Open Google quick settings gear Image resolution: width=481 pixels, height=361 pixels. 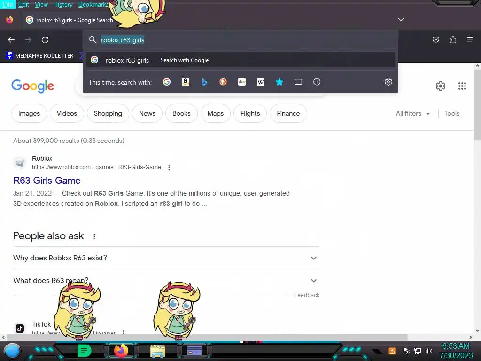pos(441,86)
